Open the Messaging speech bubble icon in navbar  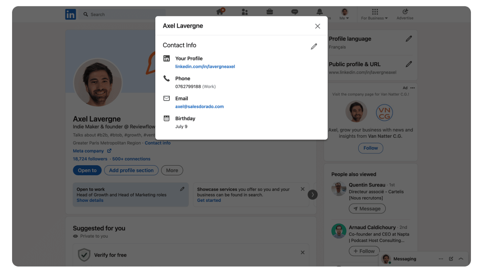pyautogui.click(x=294, y=12)
